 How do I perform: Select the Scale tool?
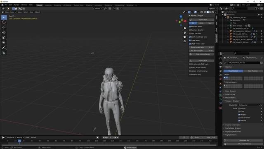(x=4, y=38)
